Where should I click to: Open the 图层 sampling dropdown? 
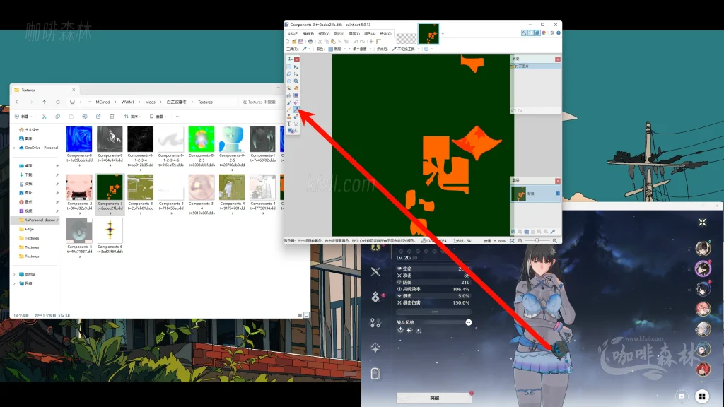pos(345,49)
